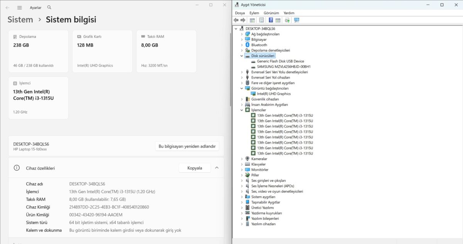463x244 pixels.
Task: Click the info icon beside Cihaz özellikleri
Action: (x=17, y=168)
